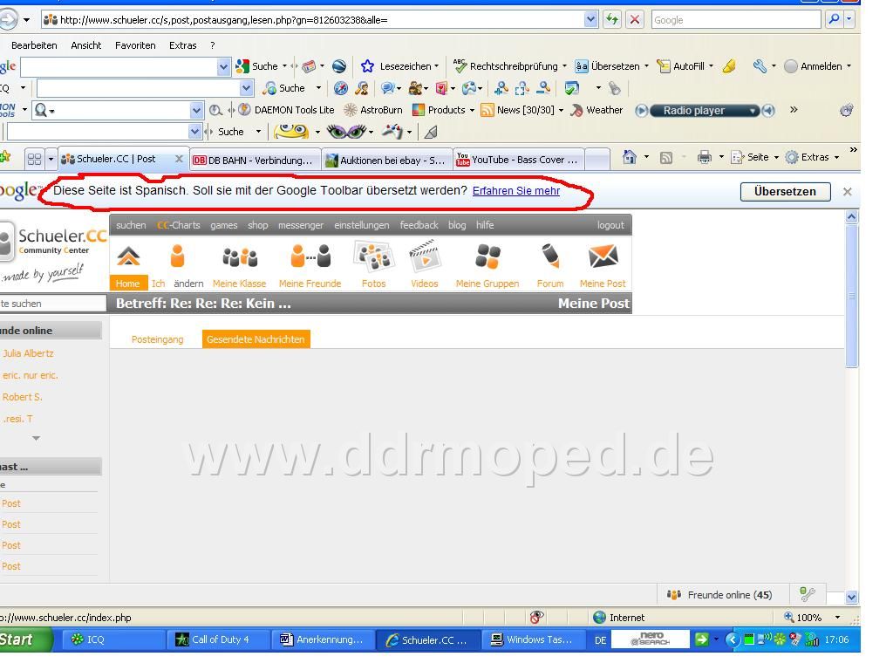The height and width of the screenshot is (670, 893).
Task: Play the Radio player toolbar control
Action: pos(642,111)
